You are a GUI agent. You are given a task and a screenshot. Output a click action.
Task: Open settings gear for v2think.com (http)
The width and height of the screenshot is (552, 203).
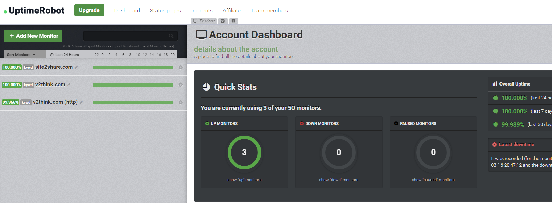pyautogui.click(x=181, y=102)
